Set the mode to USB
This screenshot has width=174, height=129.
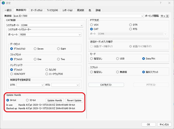pos(117,58)
